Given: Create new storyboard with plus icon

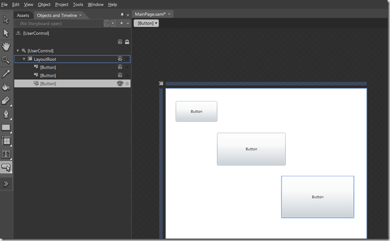Looking at the screenshot, I should click(x=121, y=23).
